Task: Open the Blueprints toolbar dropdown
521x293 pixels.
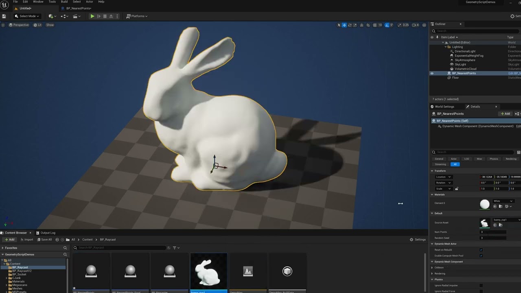Action: pos(64,16)
